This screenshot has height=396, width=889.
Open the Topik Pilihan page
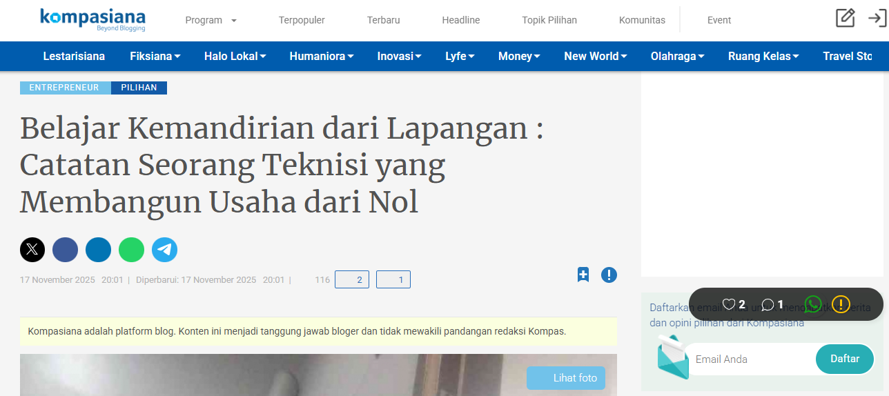[x=549, y=20]
